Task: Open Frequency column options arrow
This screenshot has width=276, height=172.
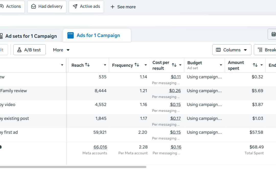Action: (146, 65)
